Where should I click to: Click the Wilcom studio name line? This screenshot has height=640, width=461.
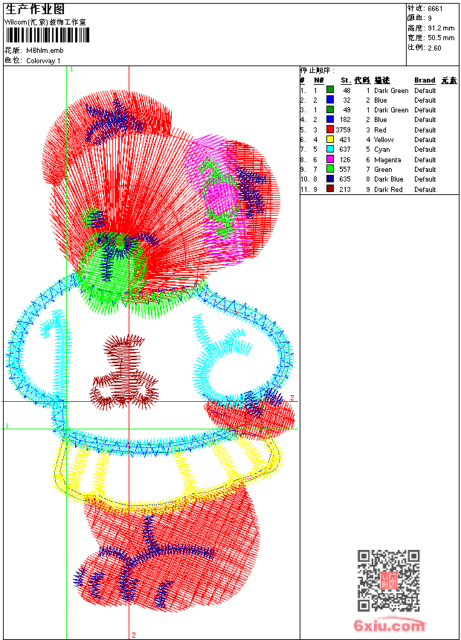tap(45, 22)
